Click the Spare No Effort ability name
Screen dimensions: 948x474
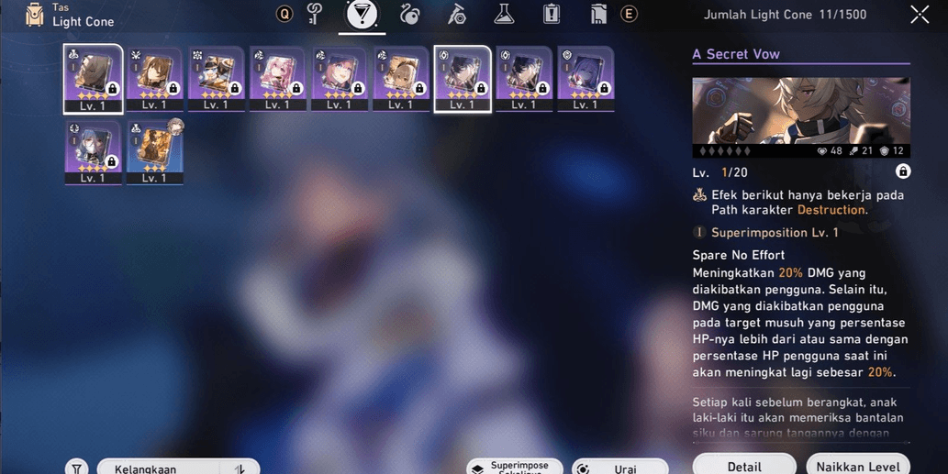(738, 255)
